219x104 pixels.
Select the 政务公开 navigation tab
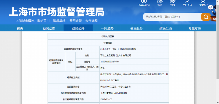[78, 28]
